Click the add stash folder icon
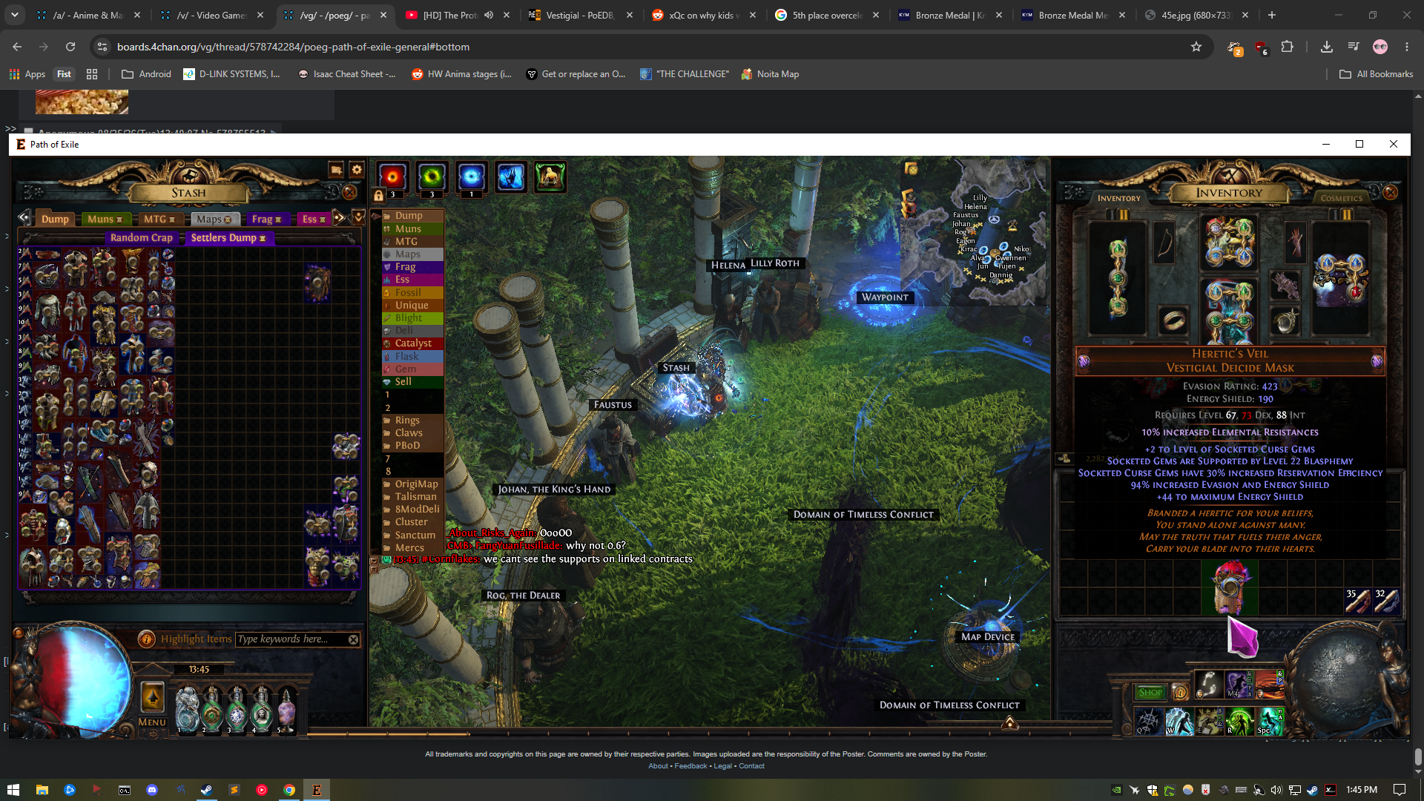The width and height of the screenshot is (1424, 801). coord(336,170)
